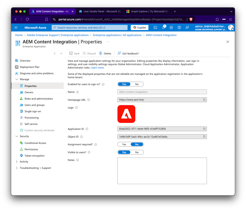
Task: Open Users and groups
Action: click(34, 105)
